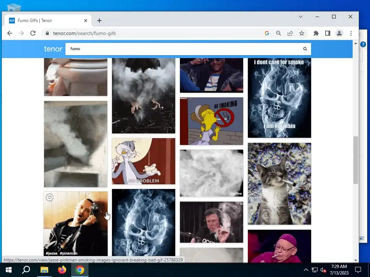
Task: Open the man with headphones smoking GIF
Action: pyautogui.click(x=211, y=222)
